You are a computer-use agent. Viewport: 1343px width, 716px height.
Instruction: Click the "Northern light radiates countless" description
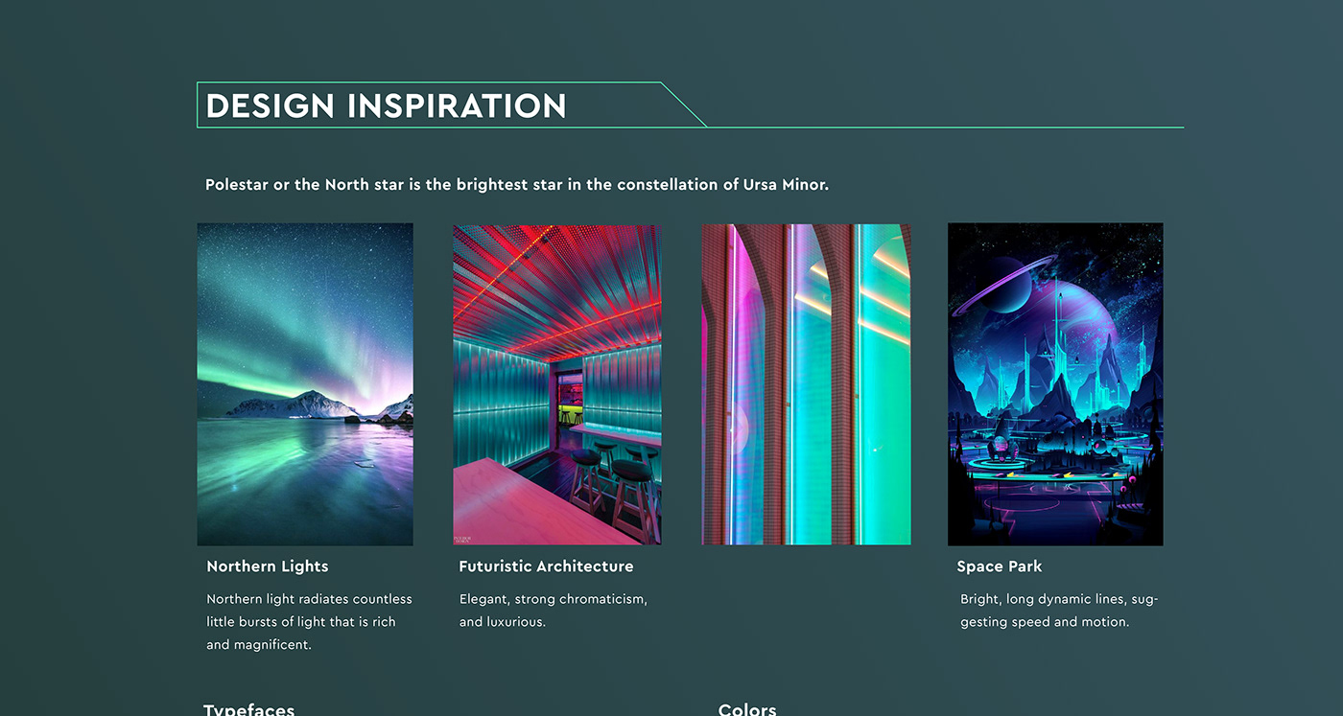(309, 622)
